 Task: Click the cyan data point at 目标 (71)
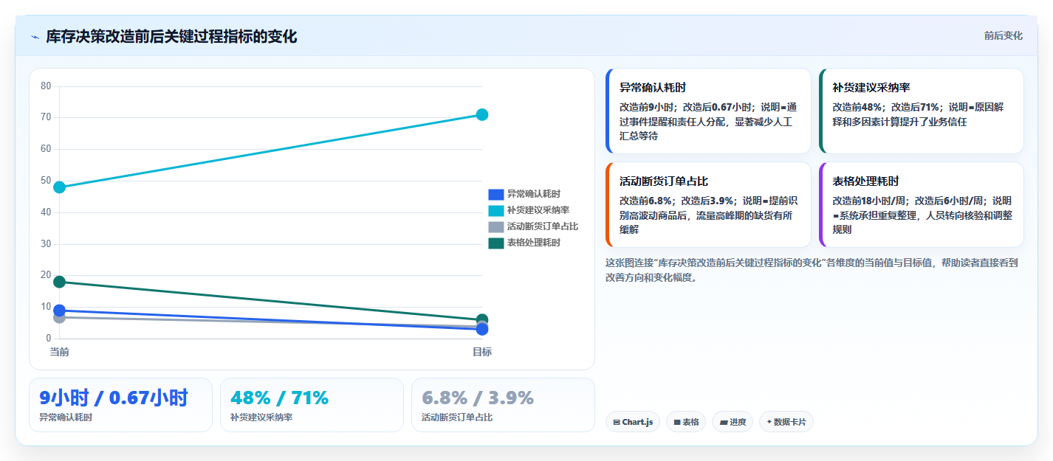pos(482,114)
